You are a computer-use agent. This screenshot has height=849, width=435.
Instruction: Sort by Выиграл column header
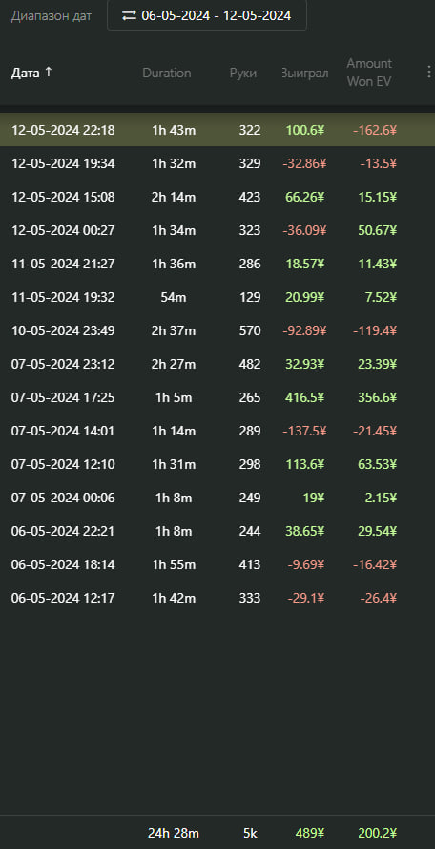pyautogui.click(x=304, y=73)
